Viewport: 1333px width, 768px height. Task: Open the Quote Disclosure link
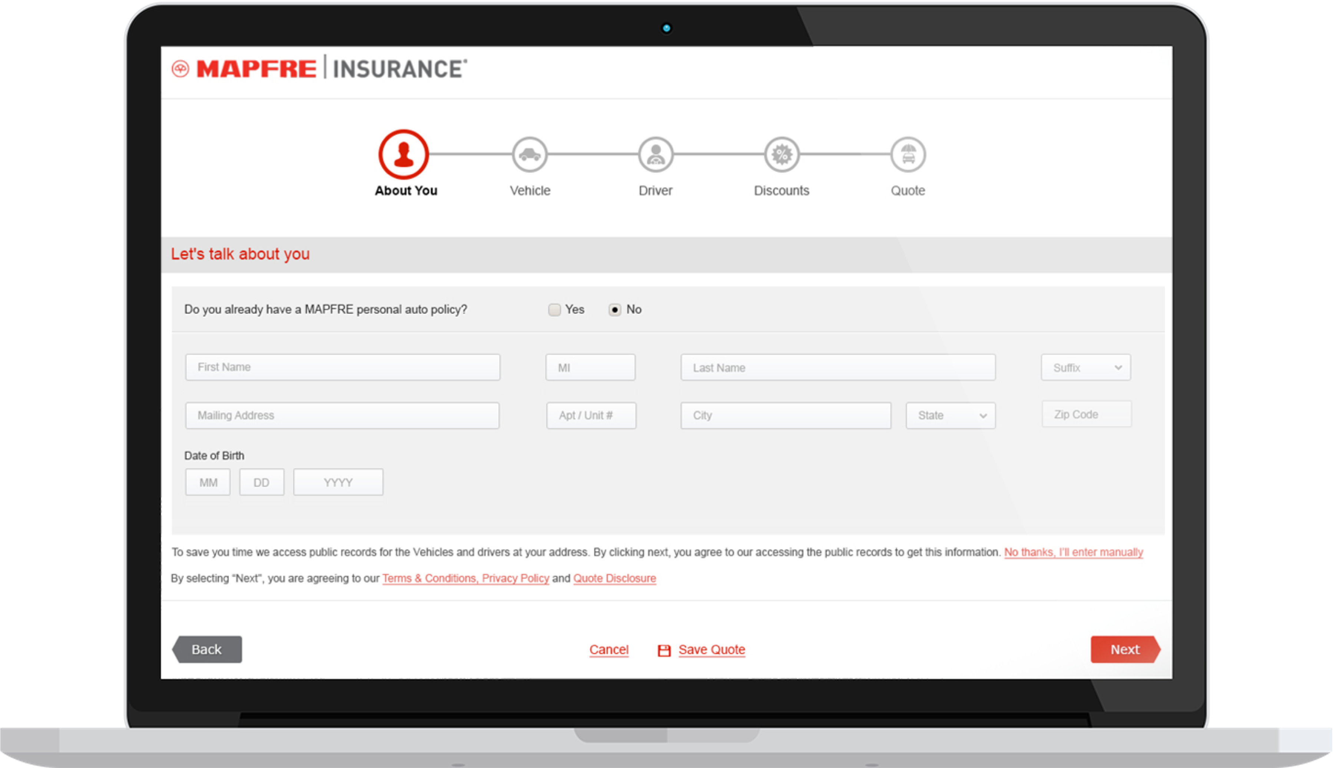click(614, 578)
